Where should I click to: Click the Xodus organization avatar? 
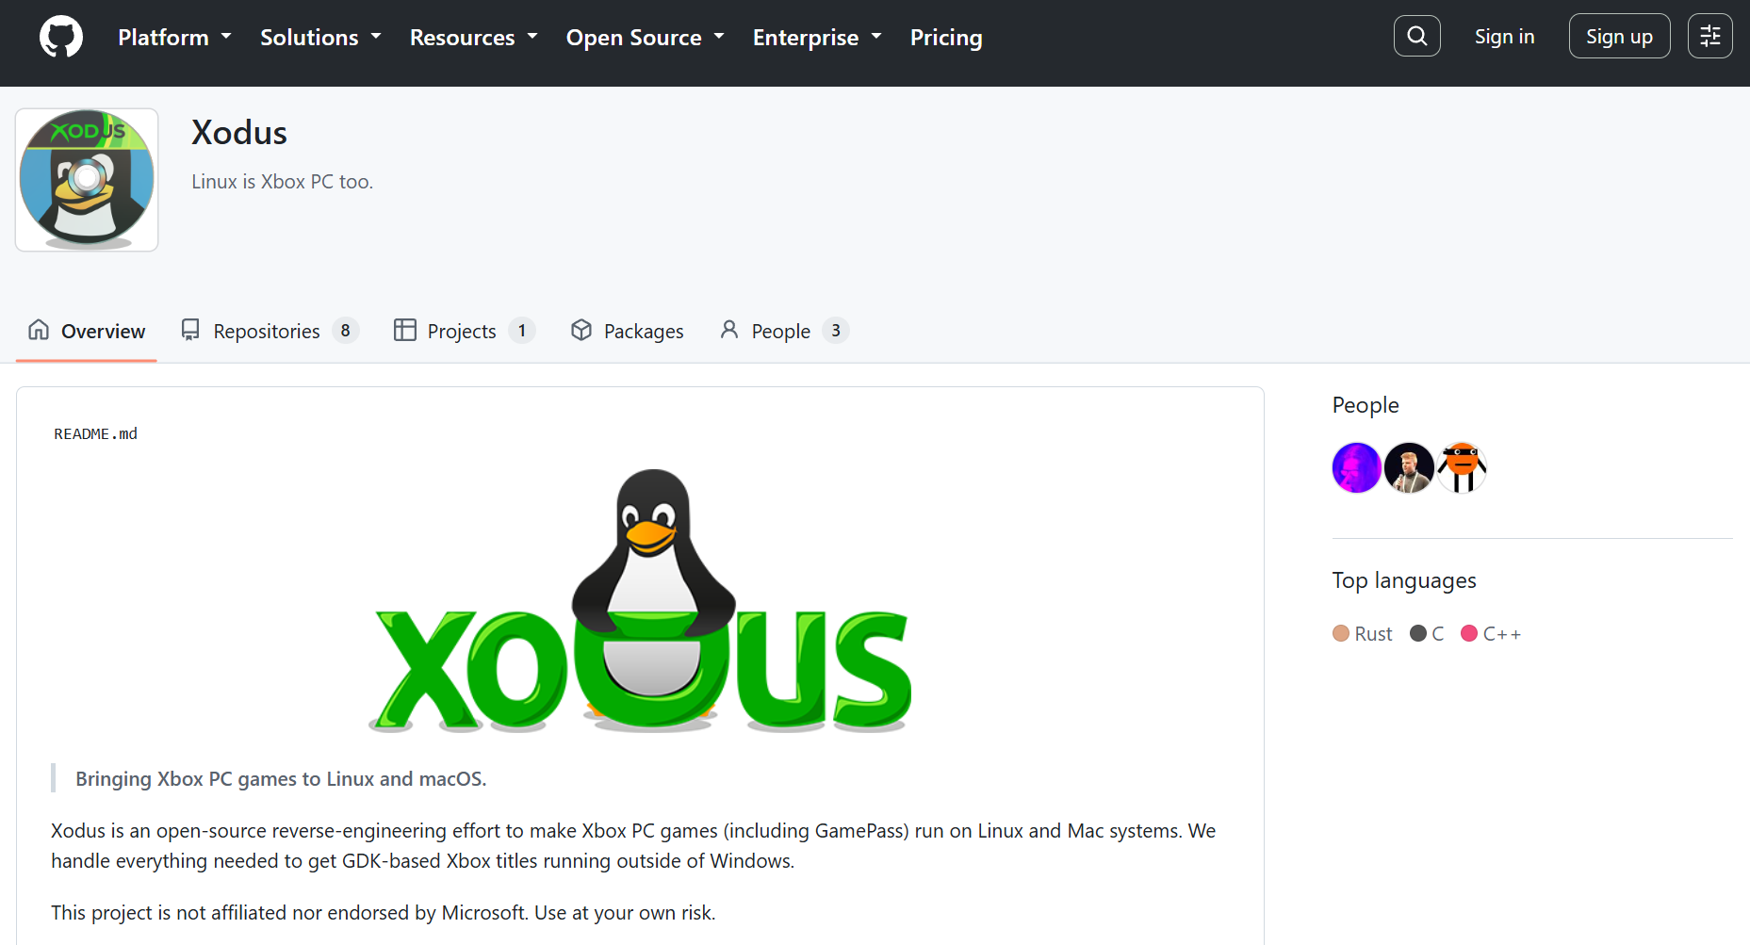pos(87,180)
